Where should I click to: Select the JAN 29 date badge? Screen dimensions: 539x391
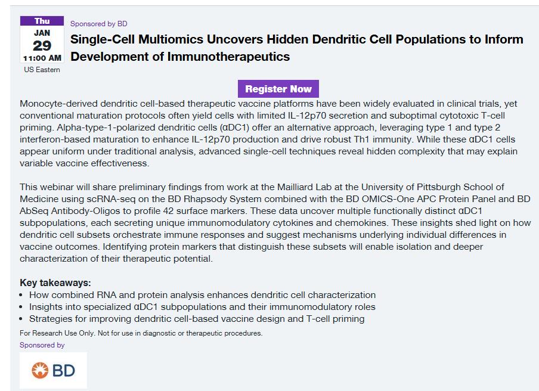click(42, 41)
